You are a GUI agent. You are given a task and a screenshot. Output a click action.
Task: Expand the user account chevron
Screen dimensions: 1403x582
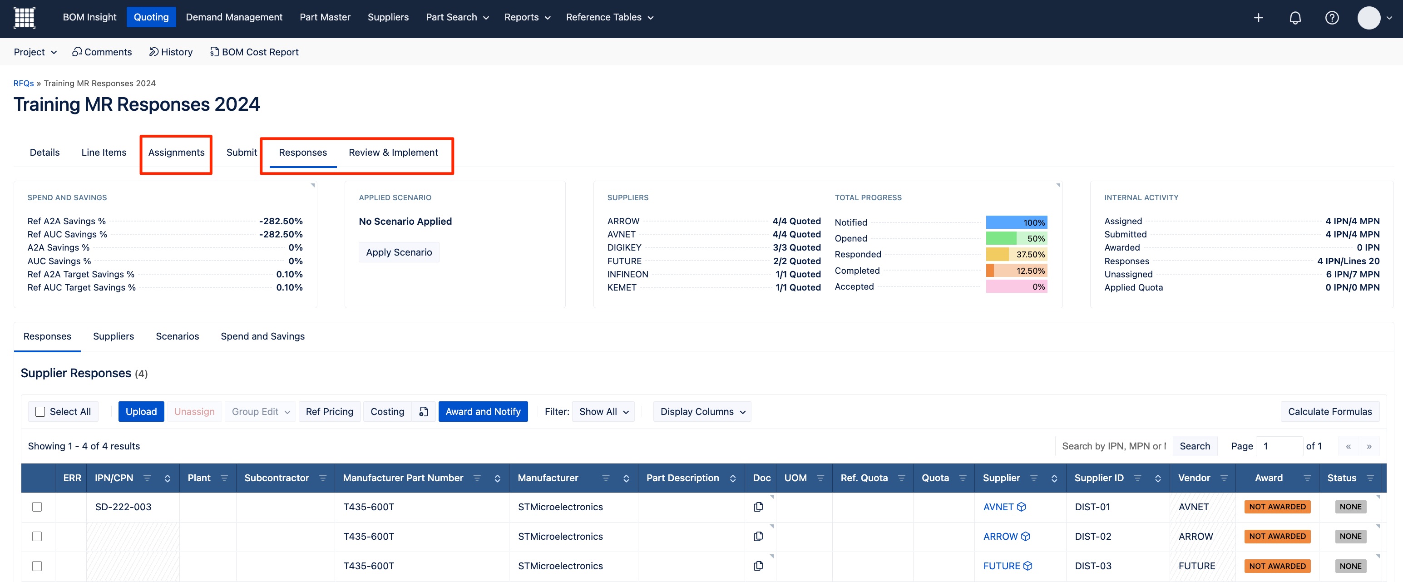pos(1389,18)
